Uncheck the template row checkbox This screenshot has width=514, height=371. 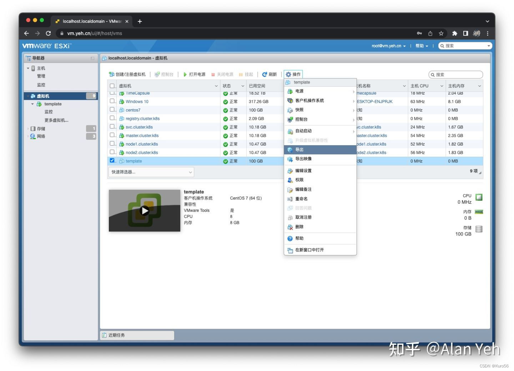tap(112, 161)
